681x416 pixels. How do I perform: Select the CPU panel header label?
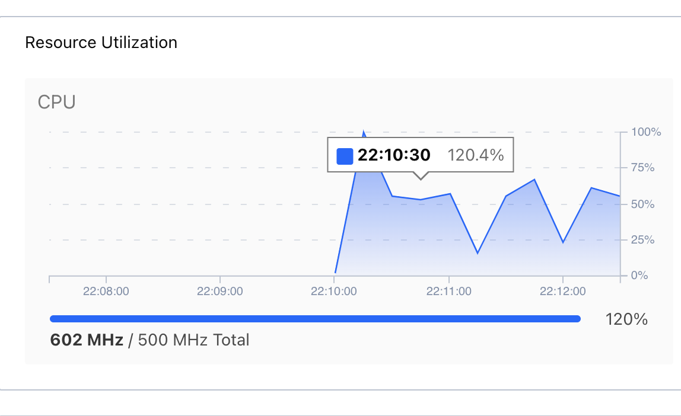point(56,102)
